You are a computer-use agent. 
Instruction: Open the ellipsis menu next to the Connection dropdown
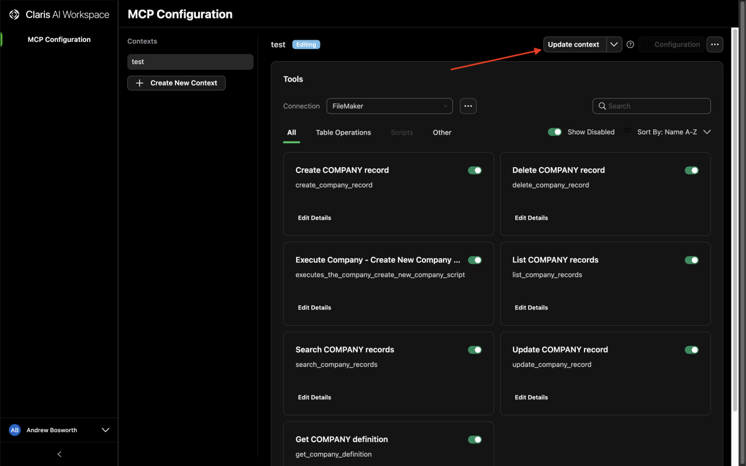(x=468, y=105)
